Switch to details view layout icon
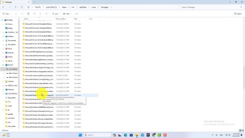This screenshot has height=138, width=245. point(240,130)
